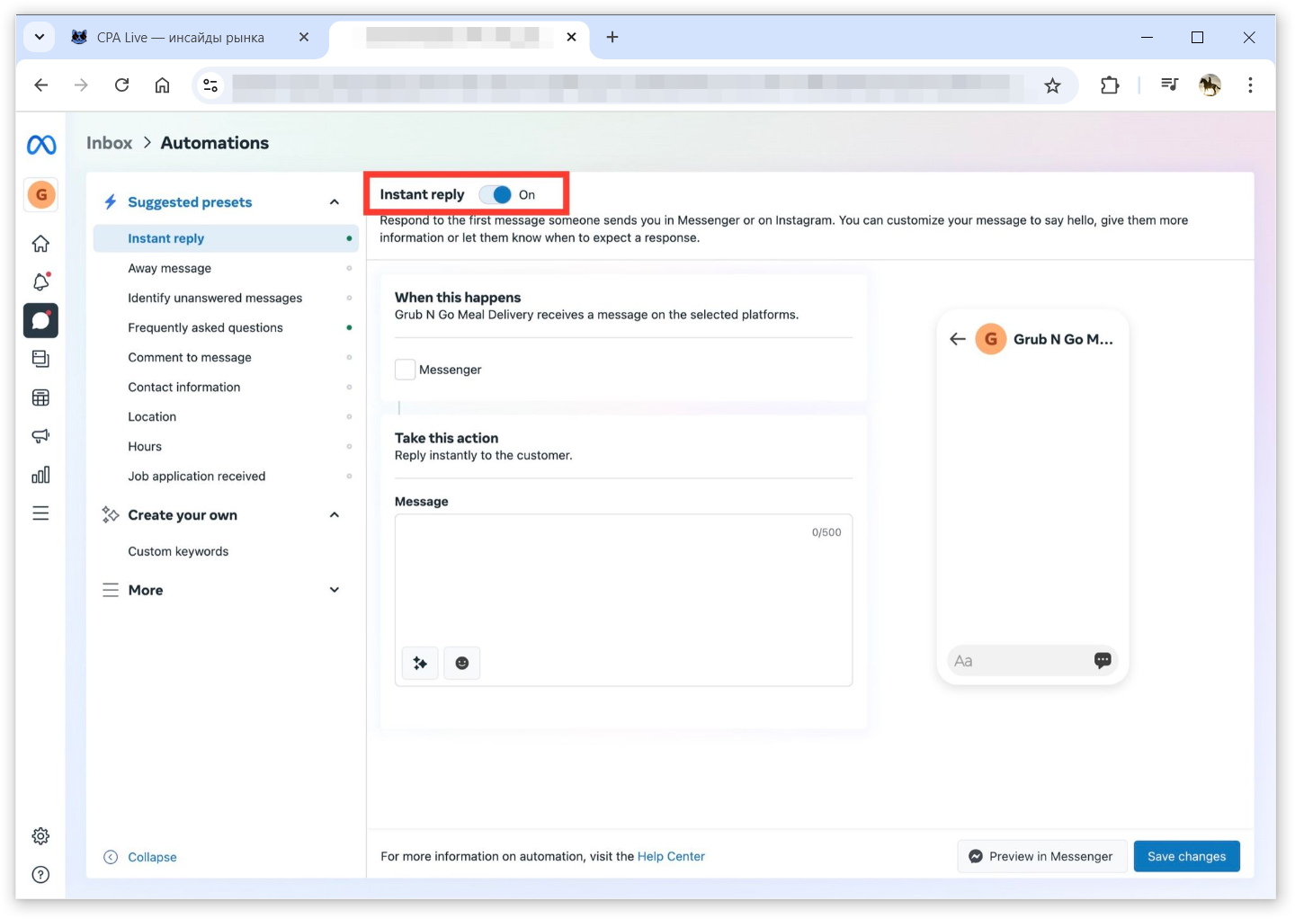Viewport: 1295px width, 919px height.
Task: Select Frequently asked questions preset
Action: [x=226, y=327]
